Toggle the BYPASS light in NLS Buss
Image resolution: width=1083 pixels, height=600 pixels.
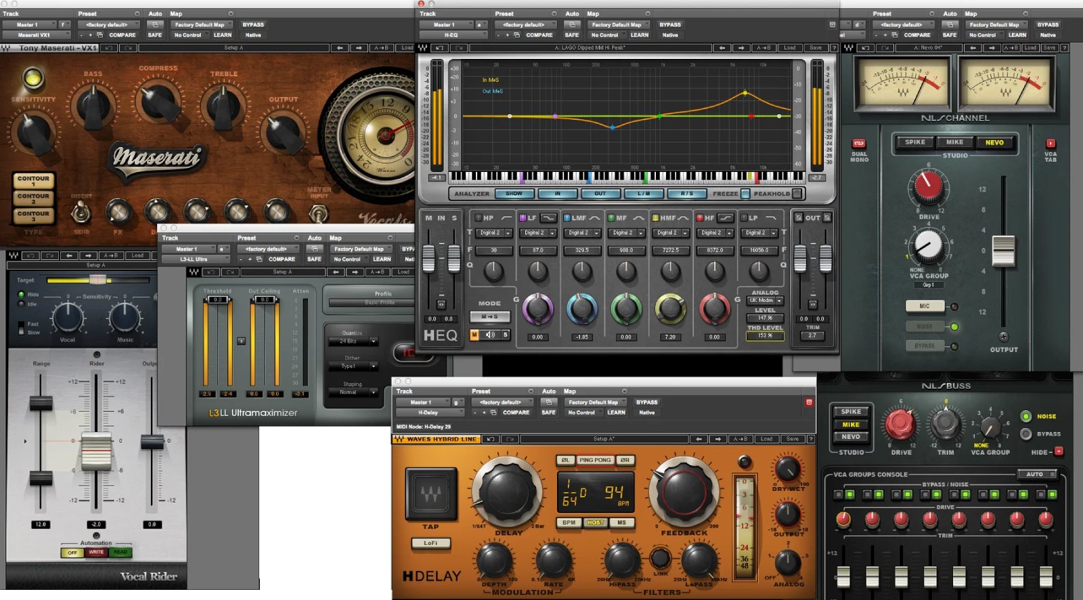coord(1026,434)
